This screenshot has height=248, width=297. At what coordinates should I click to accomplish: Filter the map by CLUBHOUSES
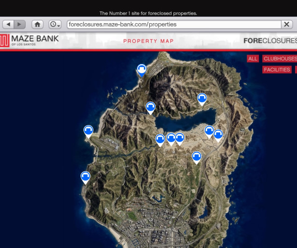(x=280, y=58)
